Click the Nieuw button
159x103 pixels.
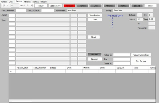(x=41, y=6)
